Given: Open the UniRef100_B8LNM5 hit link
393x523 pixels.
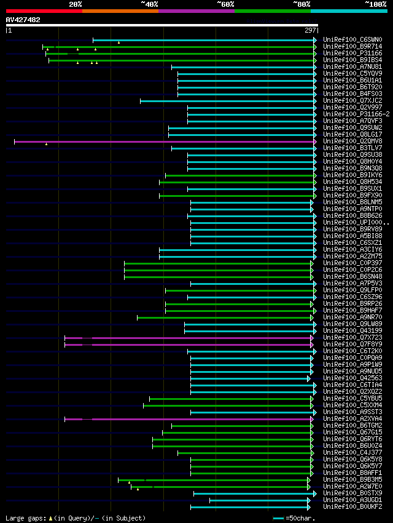Looking at the screenshot, I should click(x=352, y=202).
